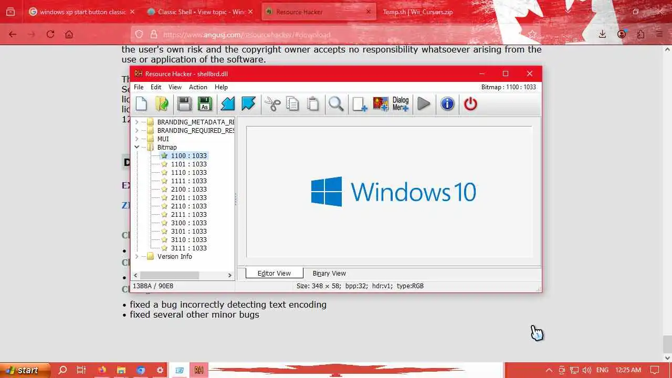Click the tree scrollbar left arrow
The height and width of the screenshot is (378, 672).
tap(135, 275)
